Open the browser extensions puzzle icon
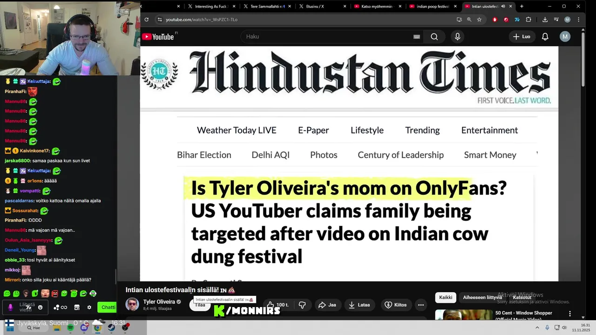 click(x=528, y=20)
